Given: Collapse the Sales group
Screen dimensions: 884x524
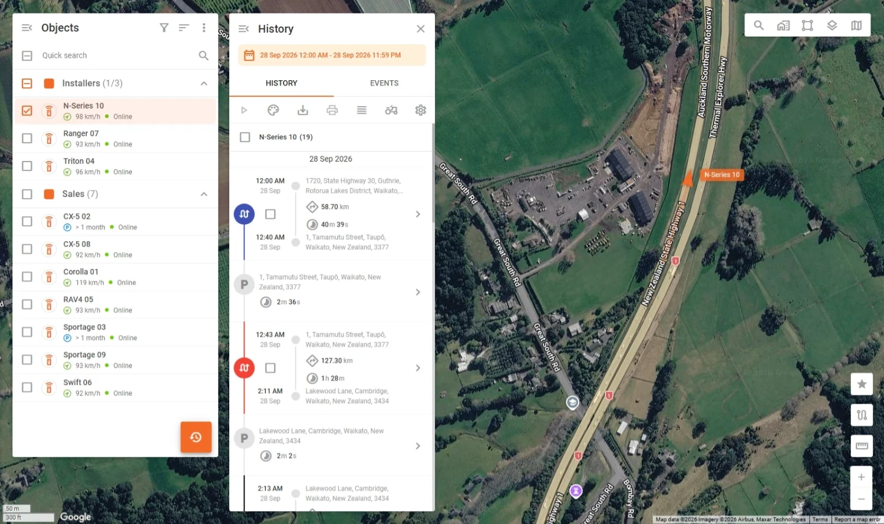Looking at the screenshot, I should tap(204, 194).
